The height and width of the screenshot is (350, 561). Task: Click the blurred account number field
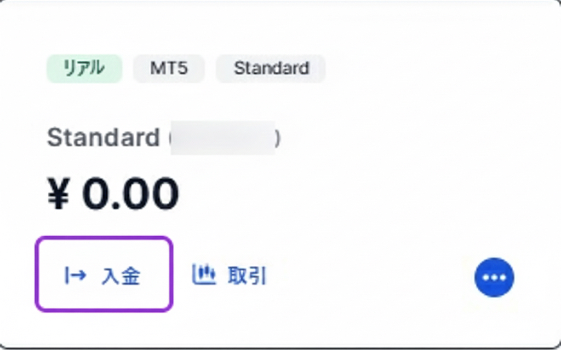pos(222,138)
